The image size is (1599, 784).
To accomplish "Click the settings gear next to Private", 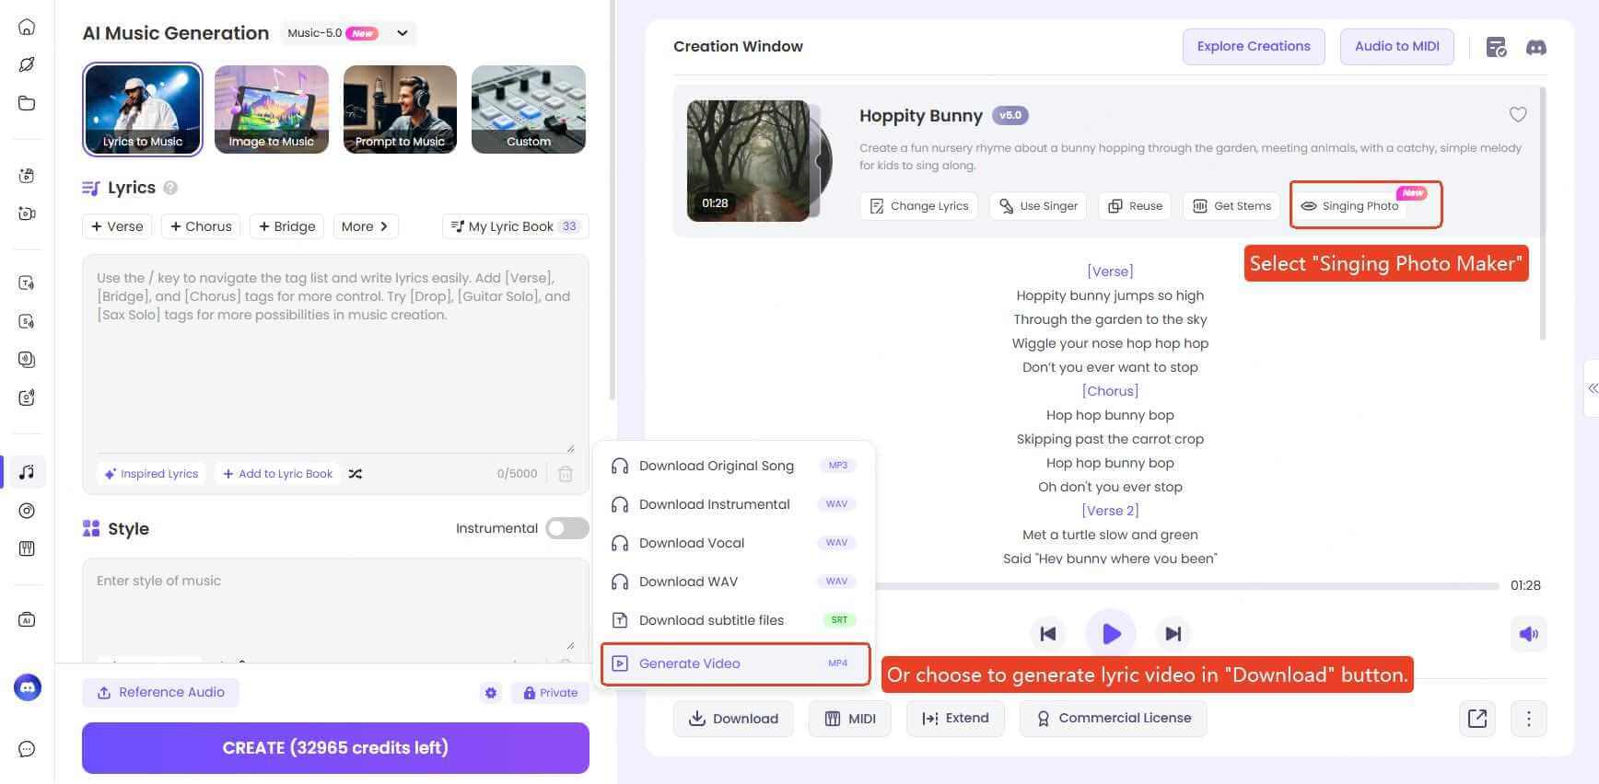I will pyautogui.click(x=491, y=693).
